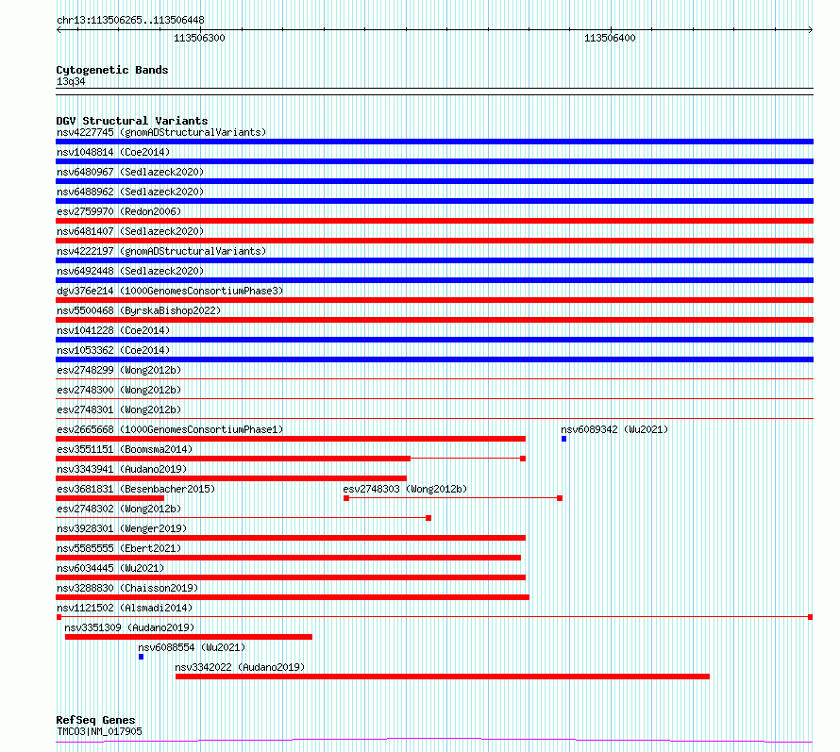
Task: Click the nsv6034445 (Wu2021) label
Action: click(x=110, y=568)
